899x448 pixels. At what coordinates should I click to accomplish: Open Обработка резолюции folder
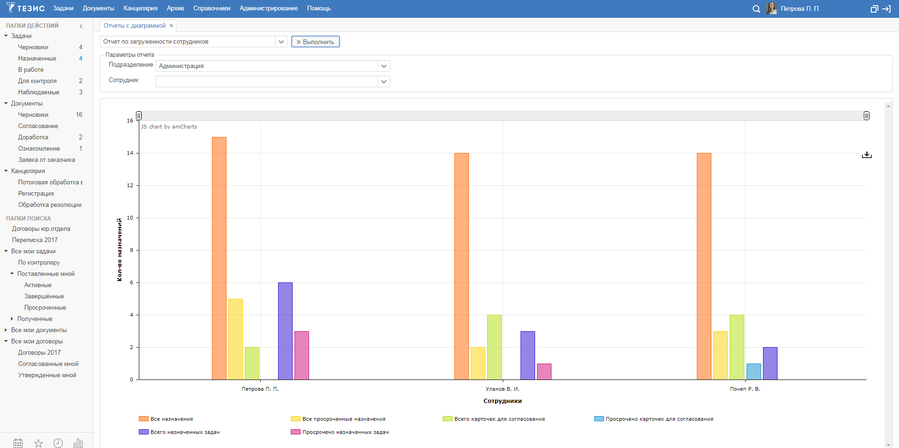pos(50,205)
